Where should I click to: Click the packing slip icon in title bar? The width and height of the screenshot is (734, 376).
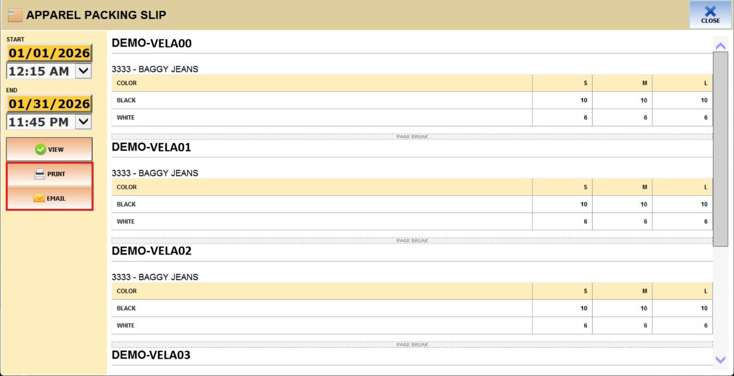pyautogui.click(x=15, y=15)
